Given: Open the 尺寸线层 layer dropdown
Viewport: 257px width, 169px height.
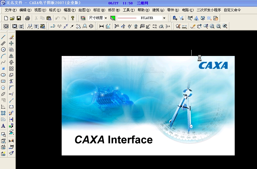Looking at the screenshot, I should [106, 18].
